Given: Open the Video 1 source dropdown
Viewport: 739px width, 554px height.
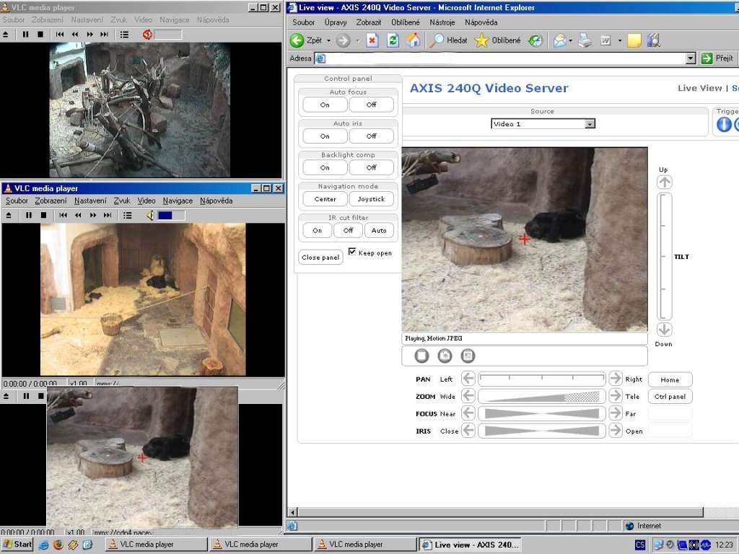Looking at the screenshot, I should [590, 124].
